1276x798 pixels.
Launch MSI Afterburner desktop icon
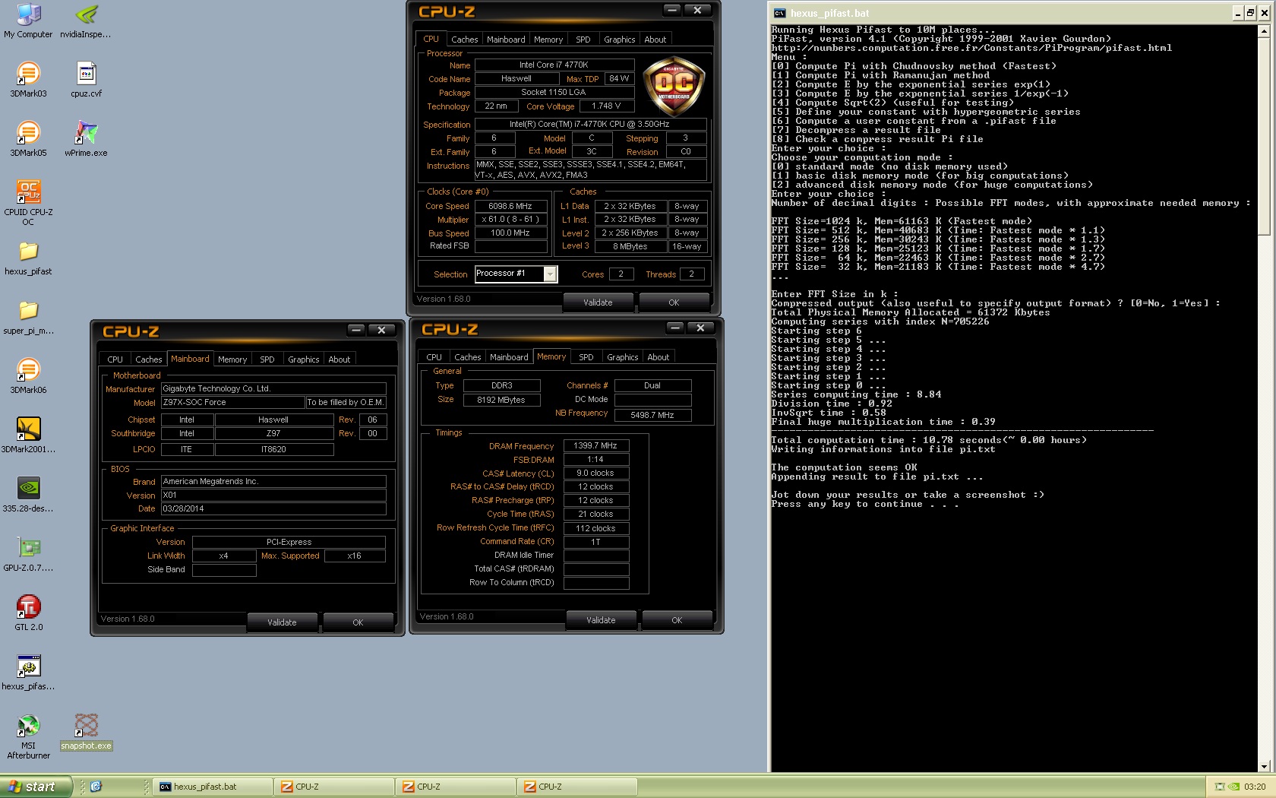[28, 736]
